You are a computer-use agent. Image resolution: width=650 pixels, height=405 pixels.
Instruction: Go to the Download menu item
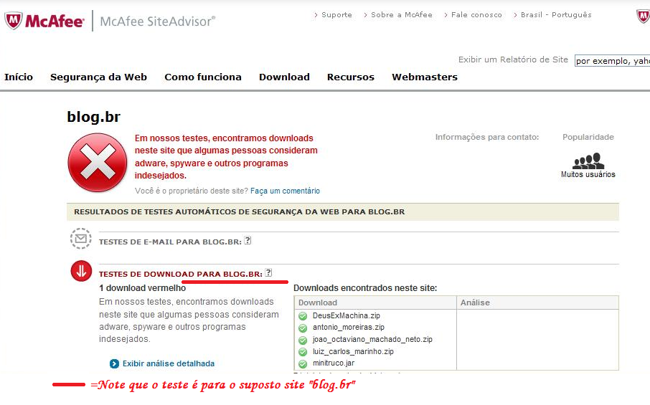(284, 77)
